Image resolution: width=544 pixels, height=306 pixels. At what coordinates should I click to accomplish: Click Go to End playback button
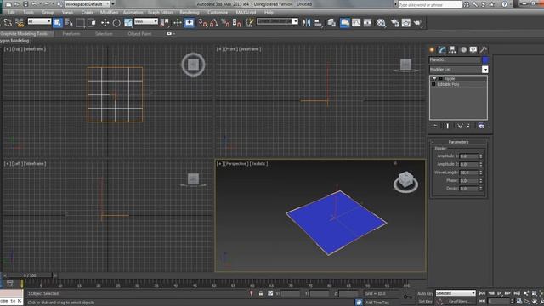point(517,293)
